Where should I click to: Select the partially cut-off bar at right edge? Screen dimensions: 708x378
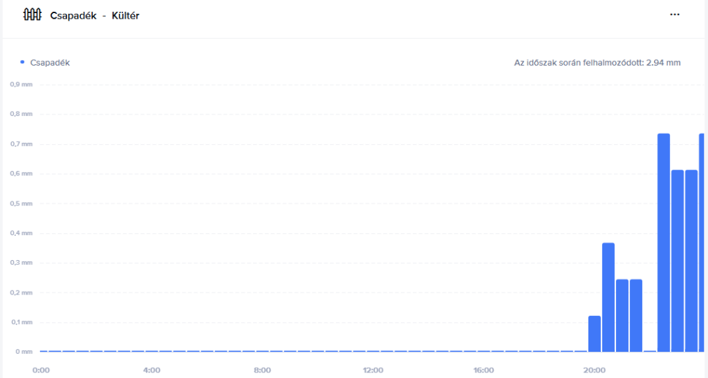[x=702, y=241]
